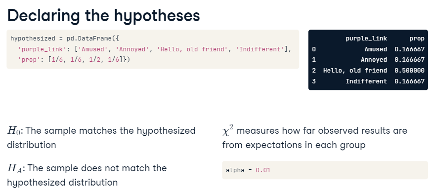Click the 0.500000 value in the output
The height and width of the screenshot is (191, 435).
(x=409, y=71)
